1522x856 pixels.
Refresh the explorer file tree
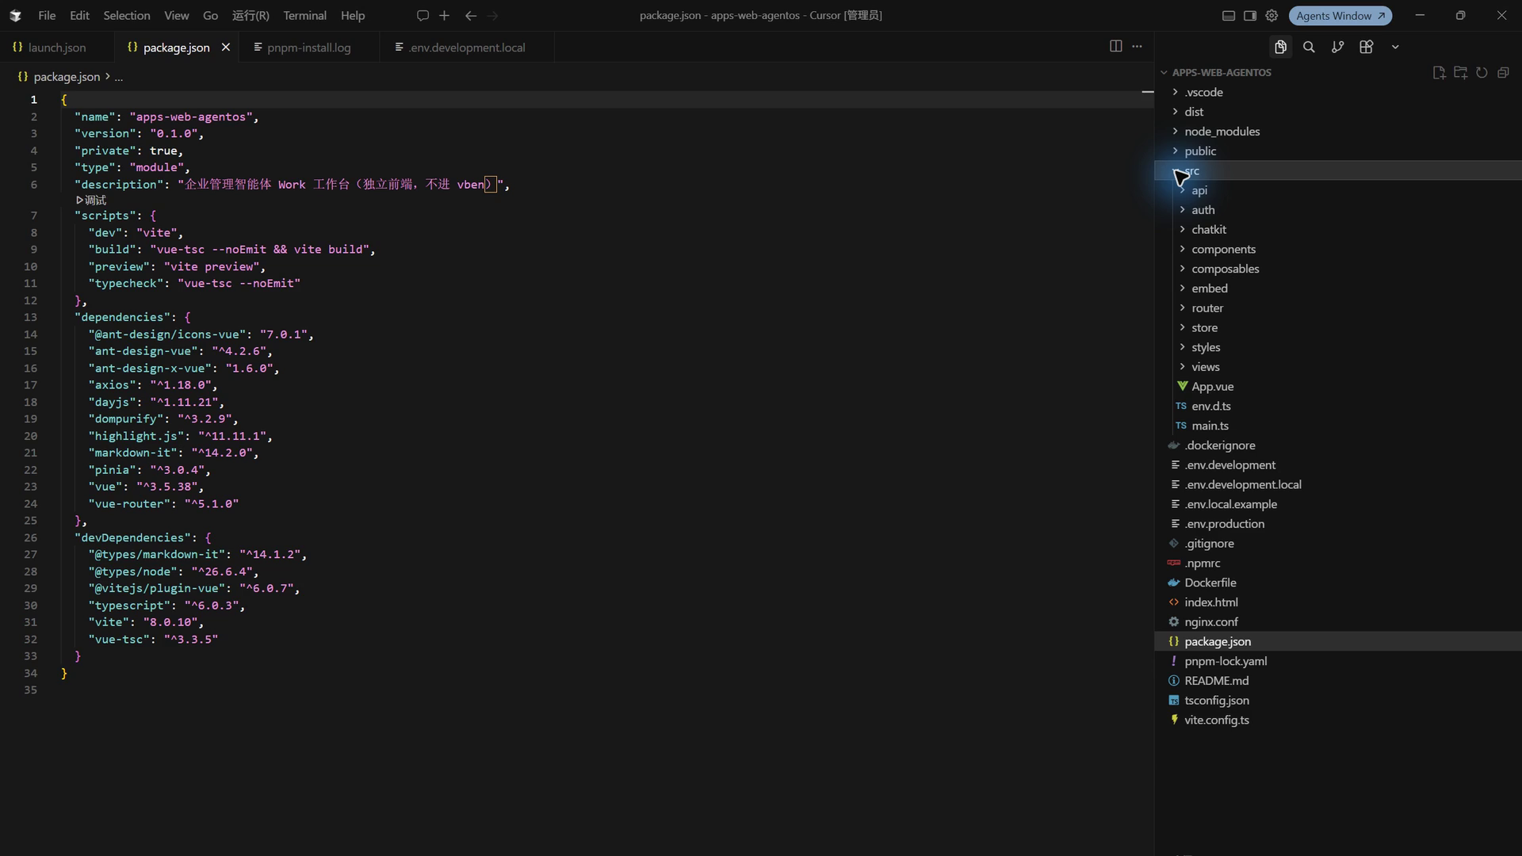(x=1482, y=73)
